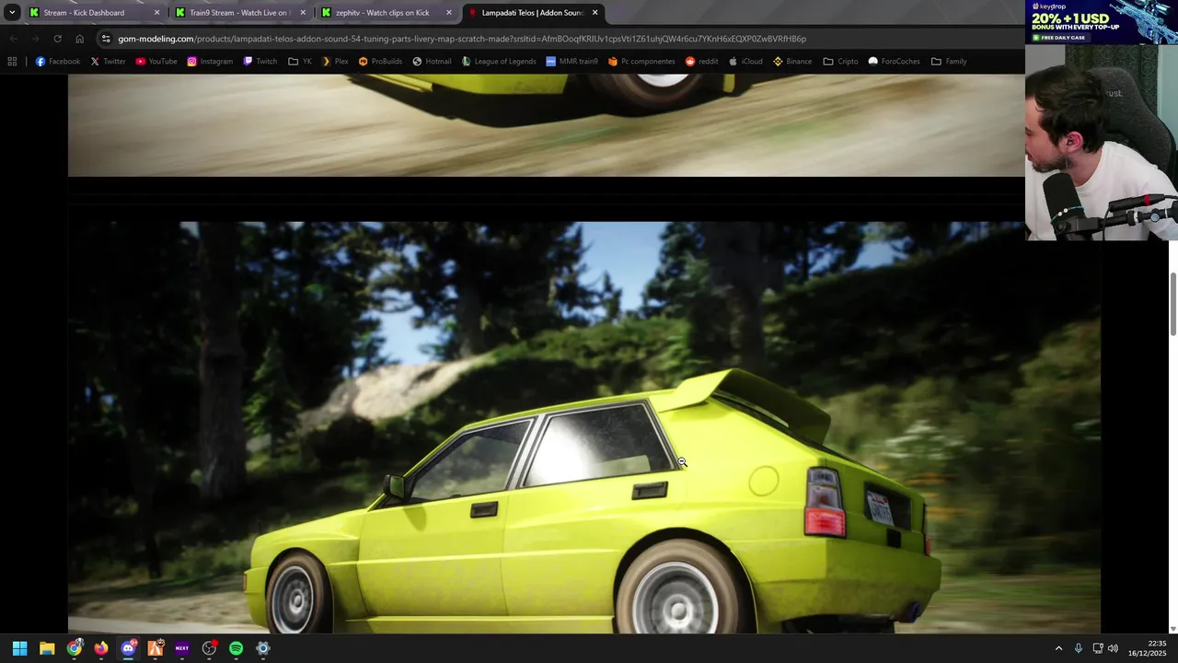Close the Train9 Stream tab

pos(303,13)
